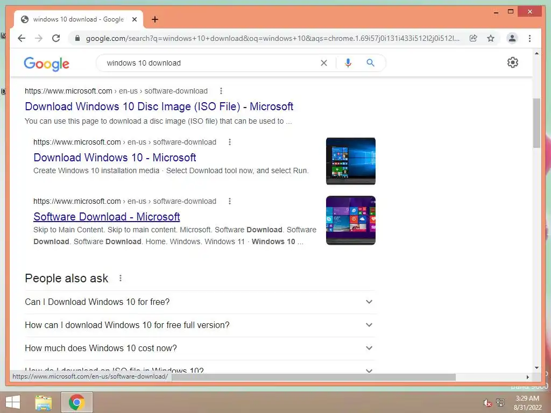Open the Chrome profile avatar

tap(512, 38)
